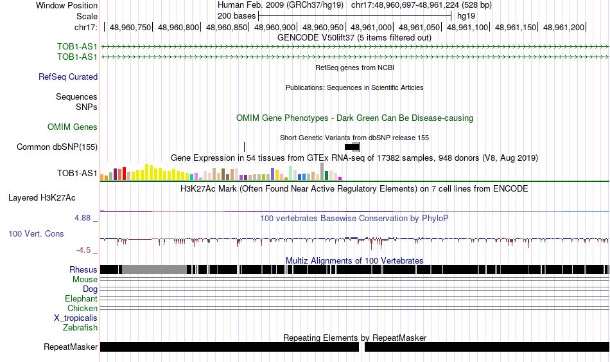Viewport: 610px width, 362px height.
Task: Click the gray Rhesus alignment gap block
Action: pos(155,269)
